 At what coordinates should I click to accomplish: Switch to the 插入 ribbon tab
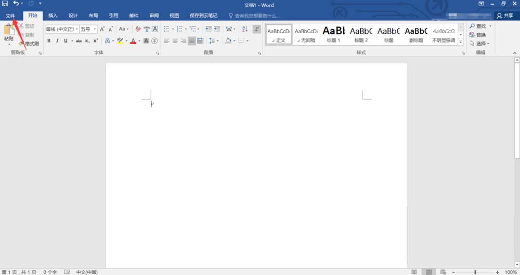click(53, 16)
